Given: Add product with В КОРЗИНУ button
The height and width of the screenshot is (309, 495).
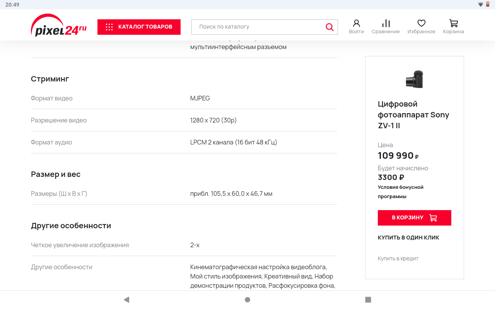Looking at the screenshot, I should pos(415,218).
